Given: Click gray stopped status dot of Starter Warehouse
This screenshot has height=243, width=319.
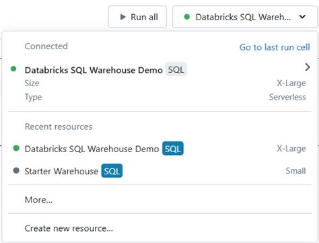Looking at the screenshot, I should click(16, 170).
